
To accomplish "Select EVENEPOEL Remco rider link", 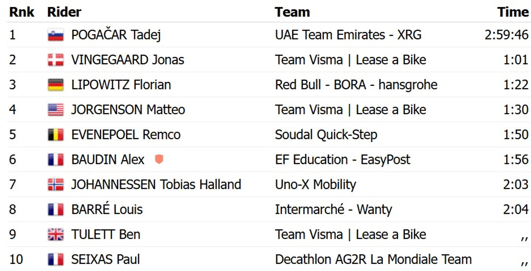I will pos(126,135).
